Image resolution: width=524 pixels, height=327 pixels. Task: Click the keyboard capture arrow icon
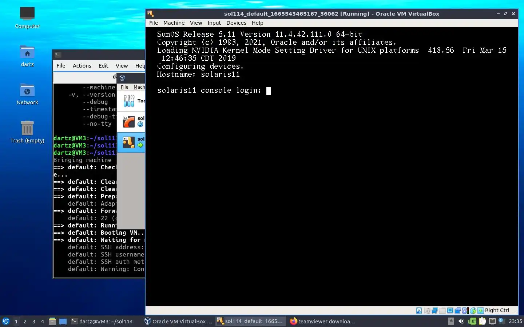pyautogui.click(x=481, y=311)
